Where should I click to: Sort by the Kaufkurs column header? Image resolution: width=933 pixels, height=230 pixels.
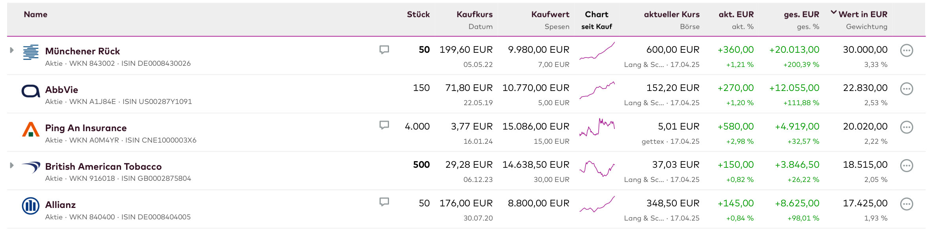474,14
